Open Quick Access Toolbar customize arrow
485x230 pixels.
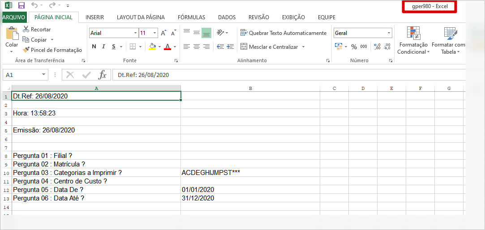coord(68,5)
